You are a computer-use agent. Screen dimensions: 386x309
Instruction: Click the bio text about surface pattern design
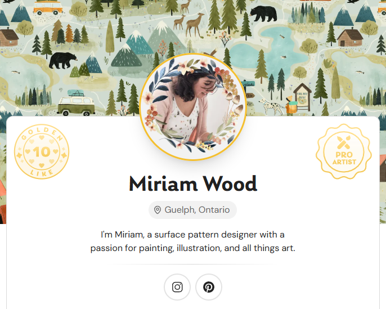(x=192, y=241)
